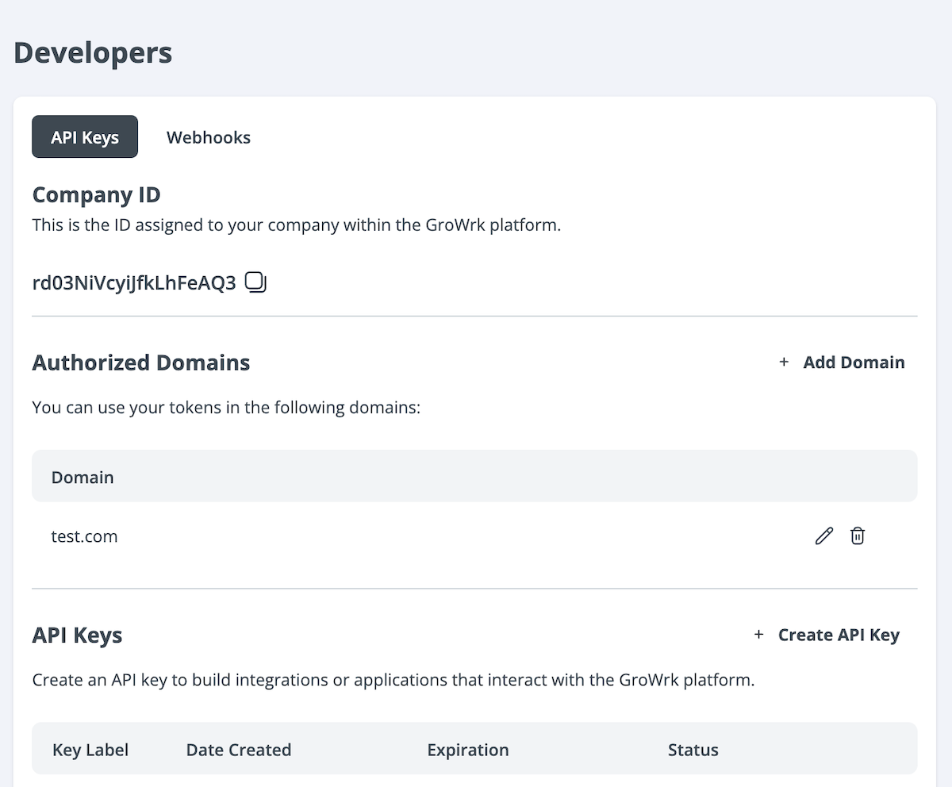Select the API Keys tab

click(x=84, y=136)
